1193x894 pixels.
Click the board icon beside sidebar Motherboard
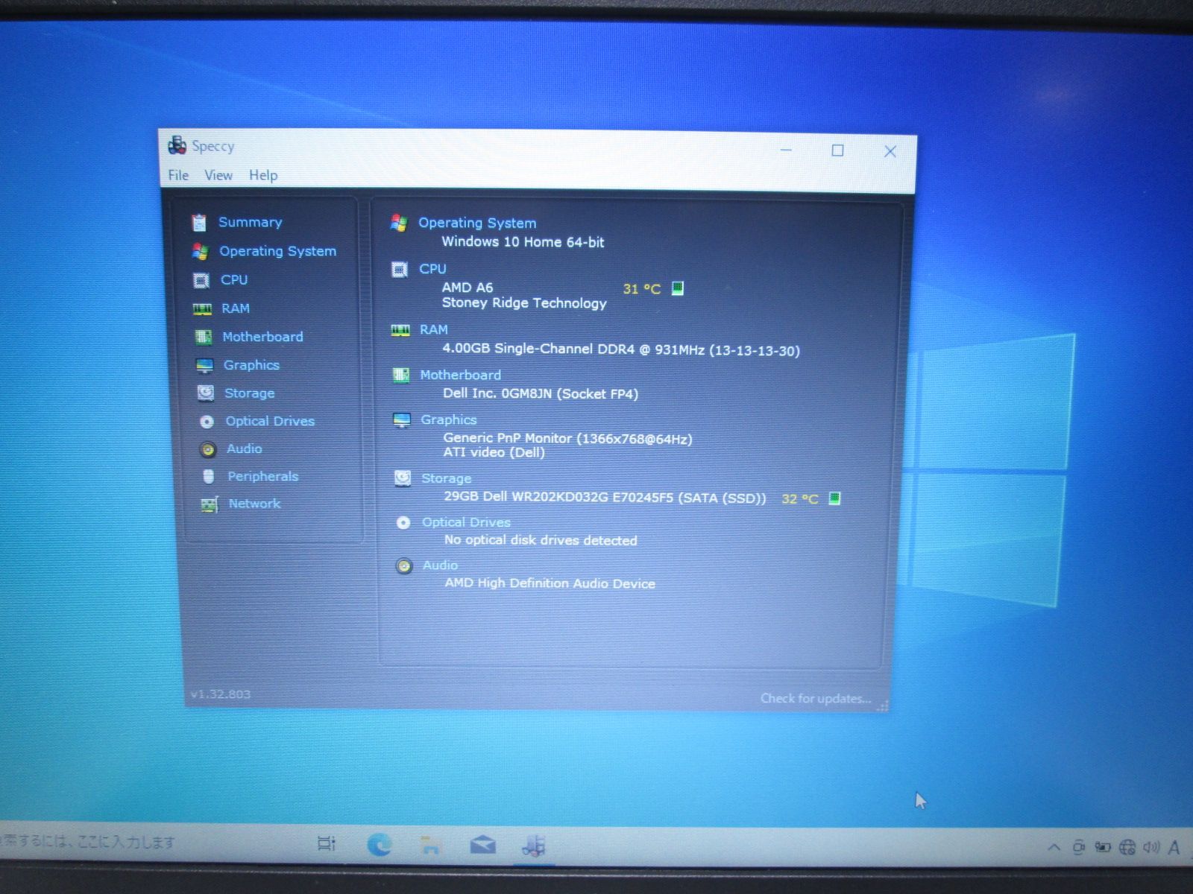click(204, 337)
